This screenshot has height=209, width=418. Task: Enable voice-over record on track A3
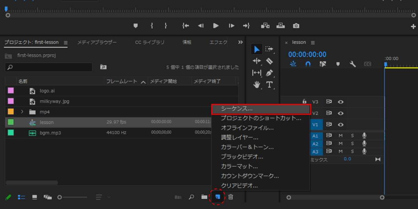(x=364, y=152)
